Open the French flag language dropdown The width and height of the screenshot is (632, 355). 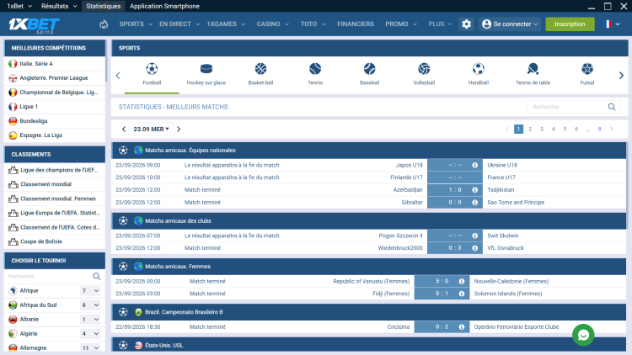[x=612, y=24]
